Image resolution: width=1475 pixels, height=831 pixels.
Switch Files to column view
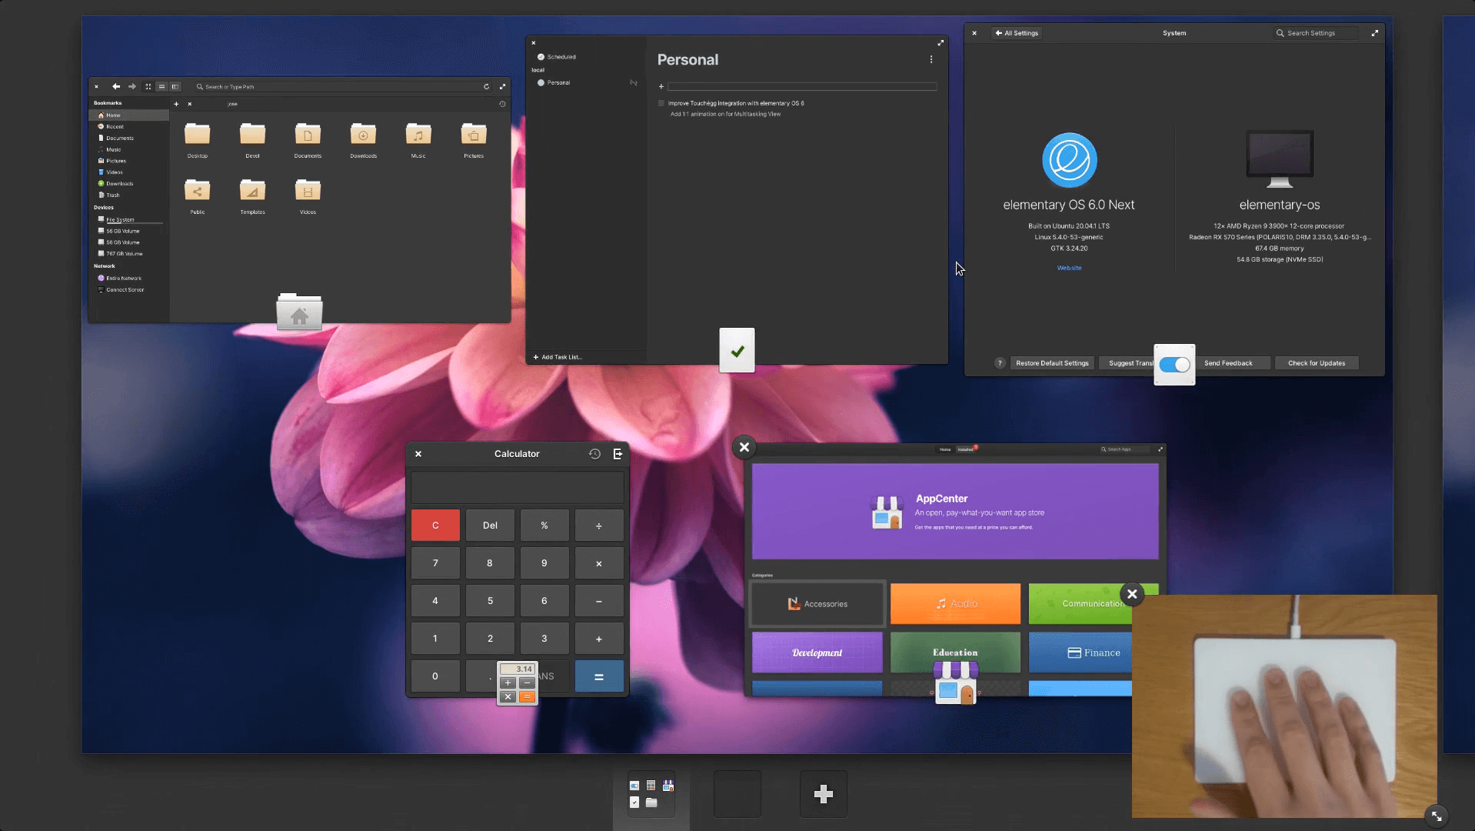click(176, 86)
